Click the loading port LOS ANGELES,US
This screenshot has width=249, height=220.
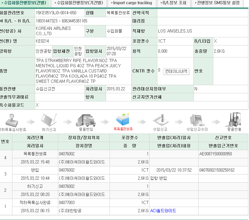(175, 31)
